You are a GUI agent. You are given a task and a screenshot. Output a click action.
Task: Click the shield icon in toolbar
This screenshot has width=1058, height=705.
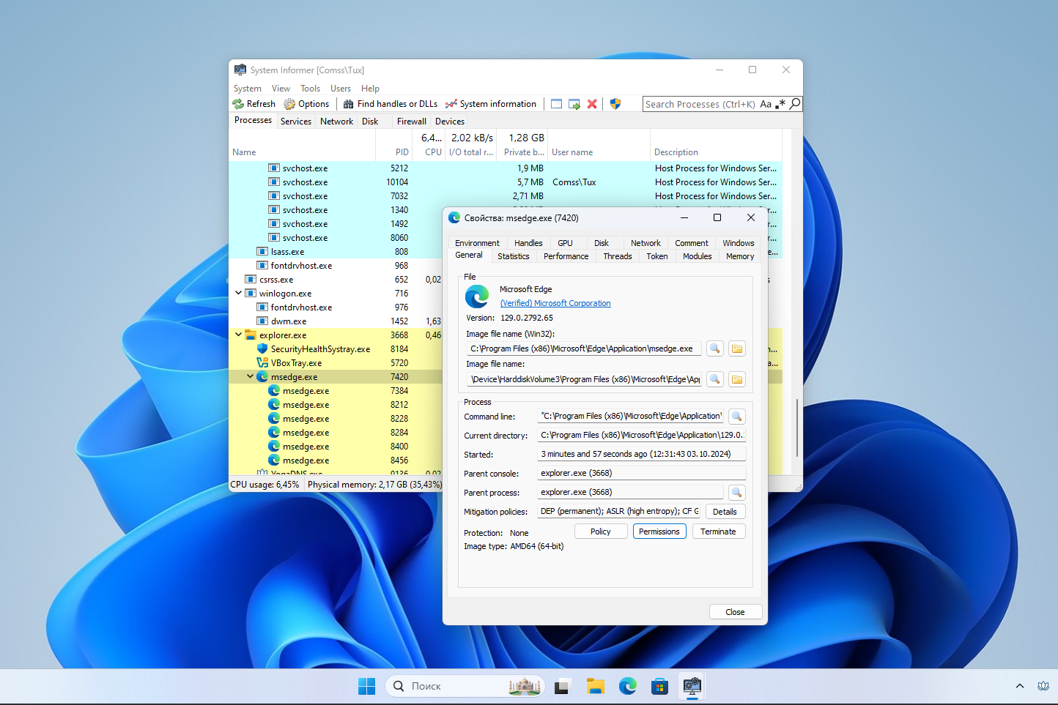(615, 104)
